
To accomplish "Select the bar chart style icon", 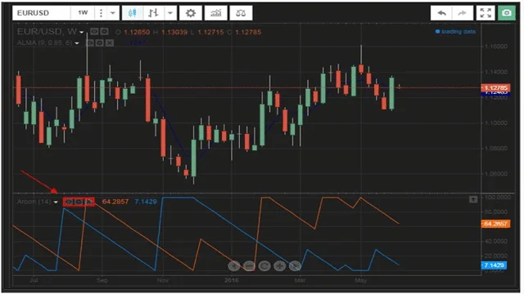I will pos(153,13).
